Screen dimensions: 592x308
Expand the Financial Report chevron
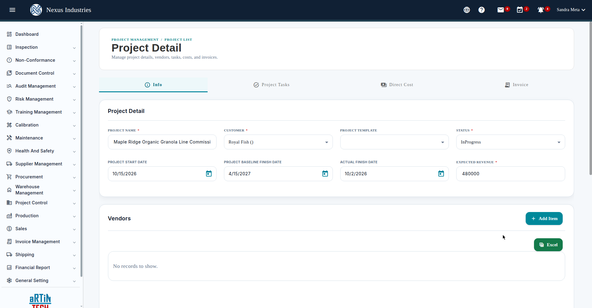click(x=74, y=268)
